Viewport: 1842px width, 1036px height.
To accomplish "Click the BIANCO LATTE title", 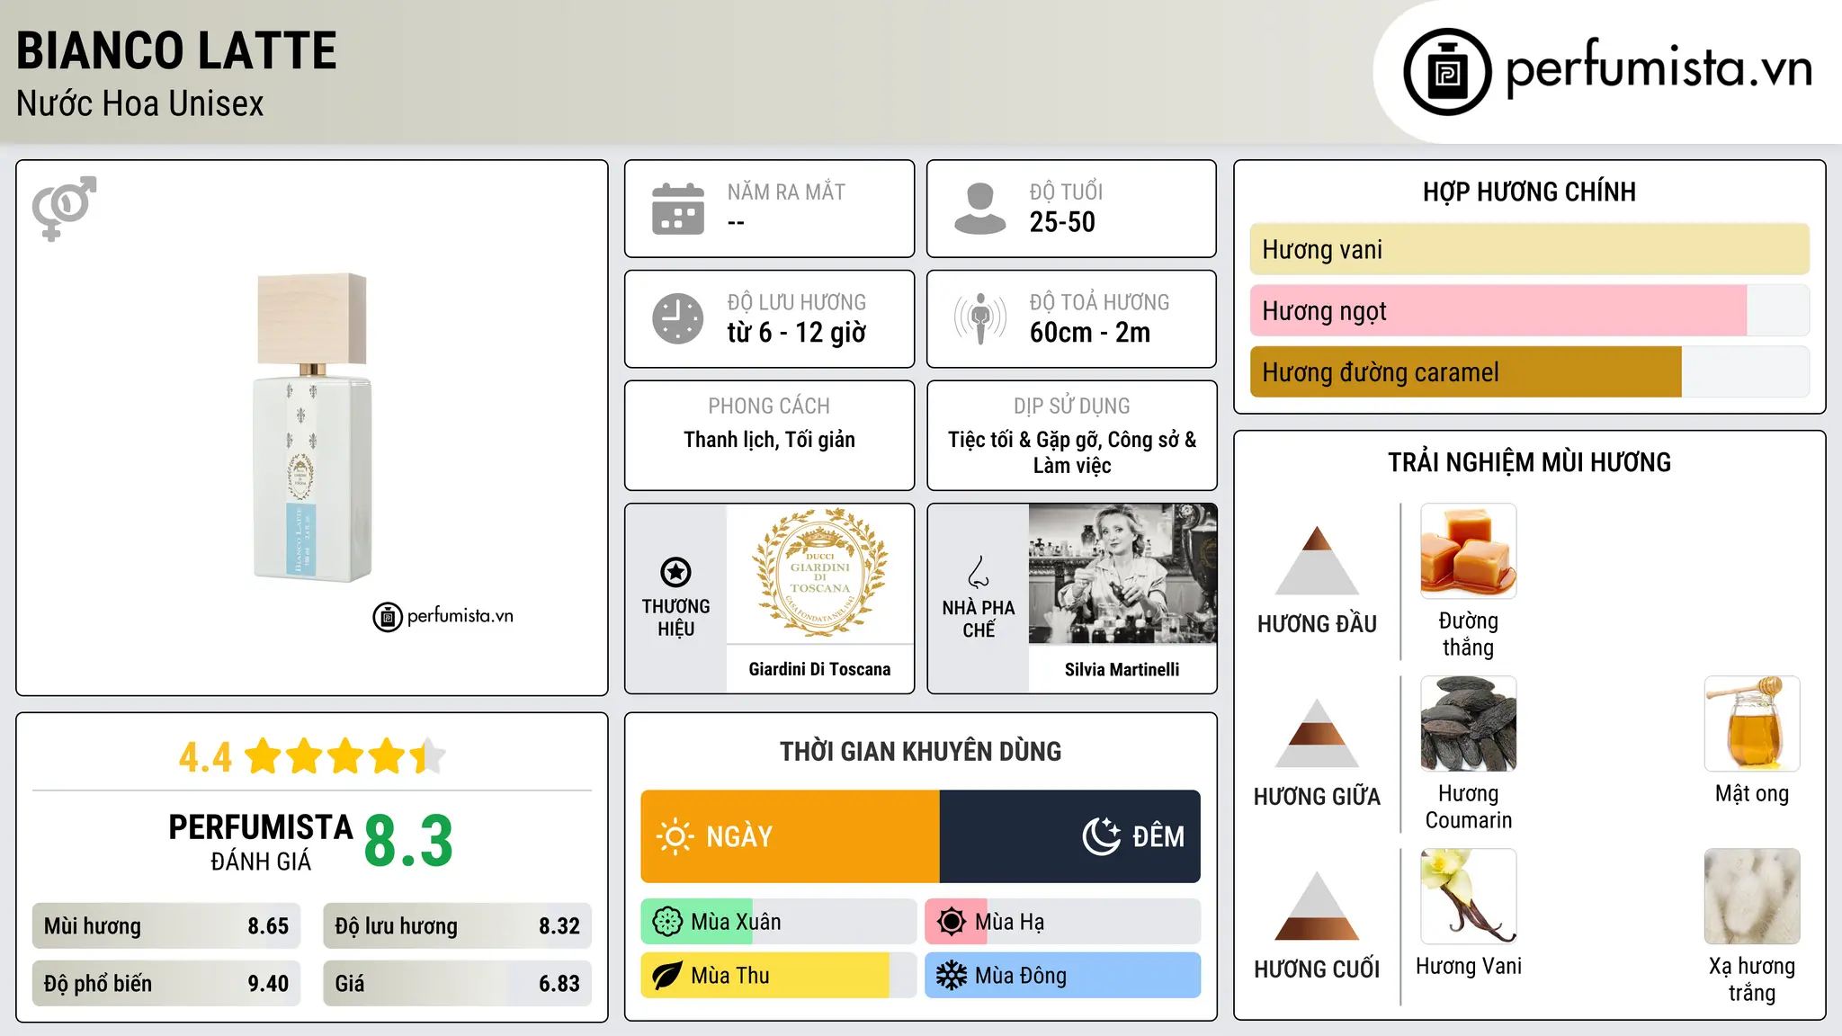I will (x=176, y=50).
